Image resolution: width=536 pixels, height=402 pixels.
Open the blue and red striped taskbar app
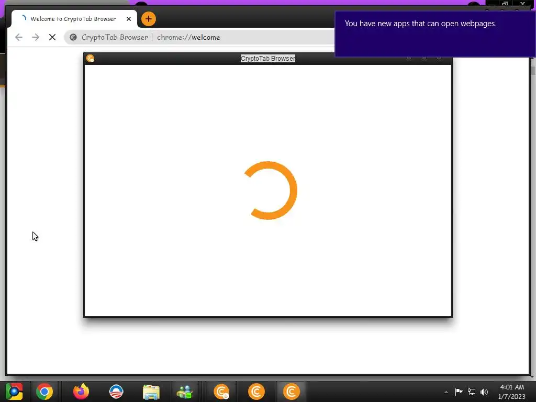tap(116, 392)
